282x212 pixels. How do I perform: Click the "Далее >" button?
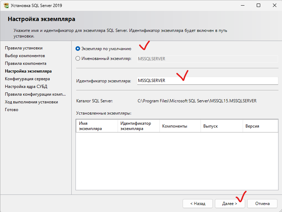(x=230, y=204)
